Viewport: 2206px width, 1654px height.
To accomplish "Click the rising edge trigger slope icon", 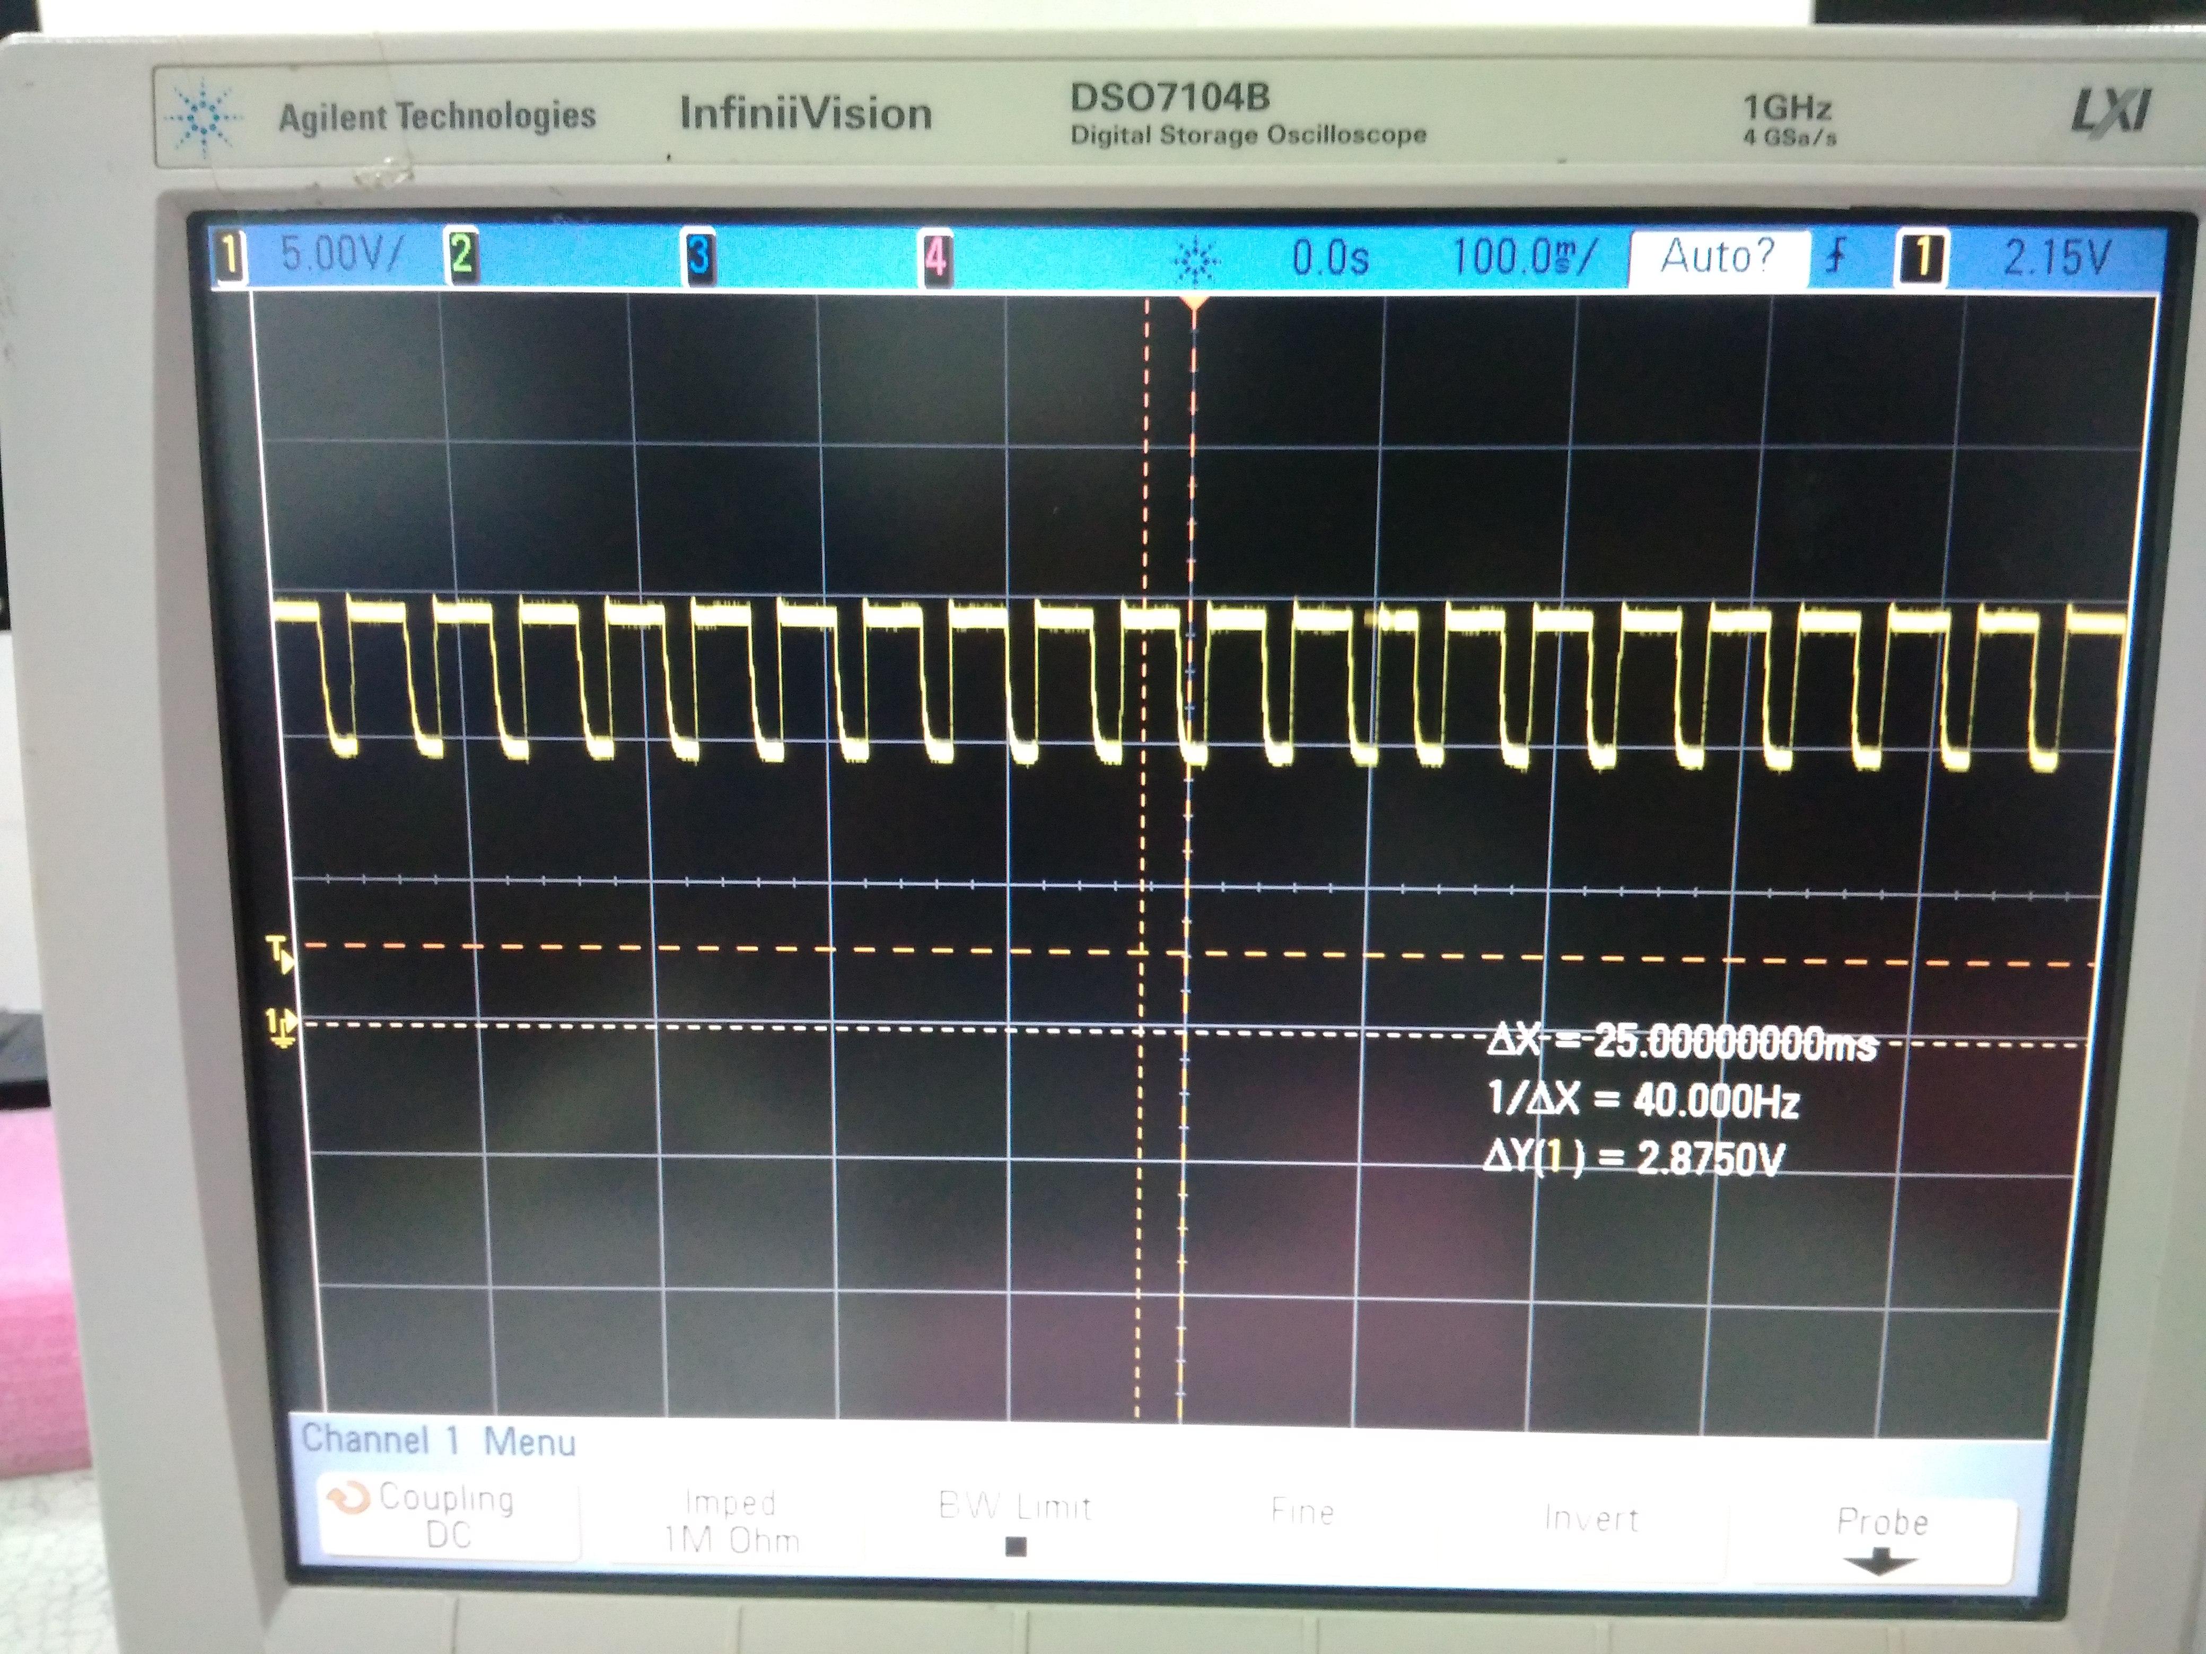I will click(x=1835, y=257).
